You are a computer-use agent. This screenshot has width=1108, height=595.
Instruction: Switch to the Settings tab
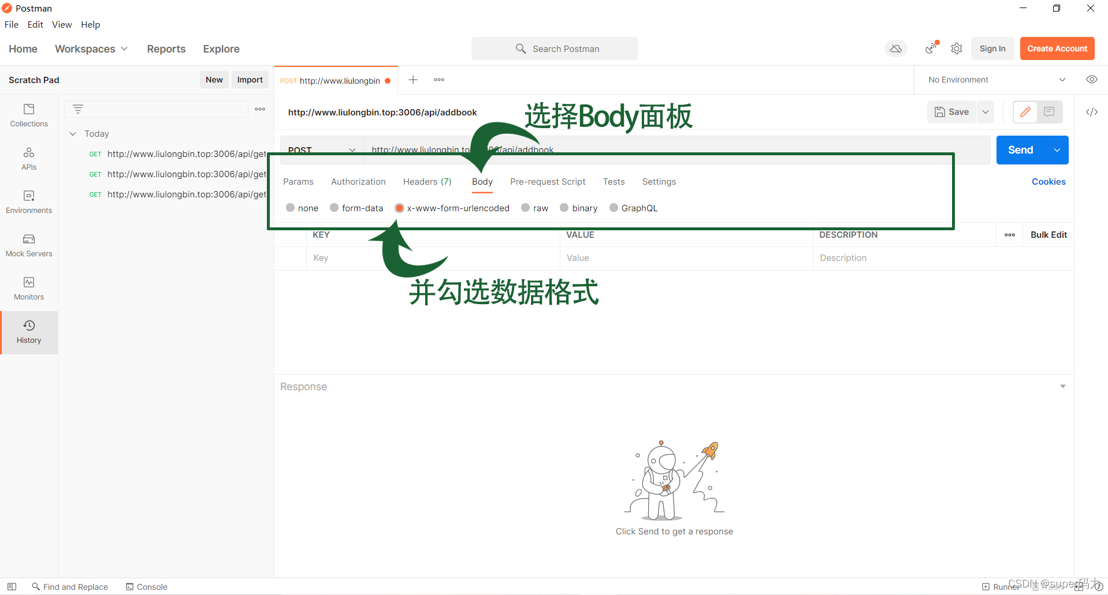pyautogui.click(x=659, y=182)
